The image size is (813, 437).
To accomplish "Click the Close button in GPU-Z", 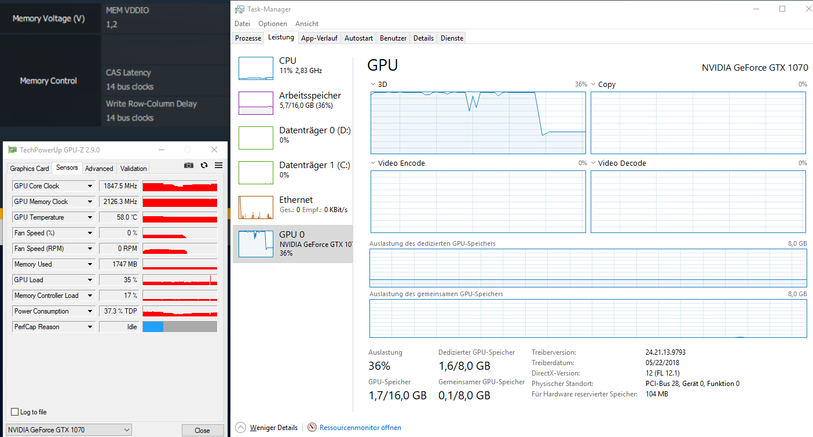I will (202, 431).
